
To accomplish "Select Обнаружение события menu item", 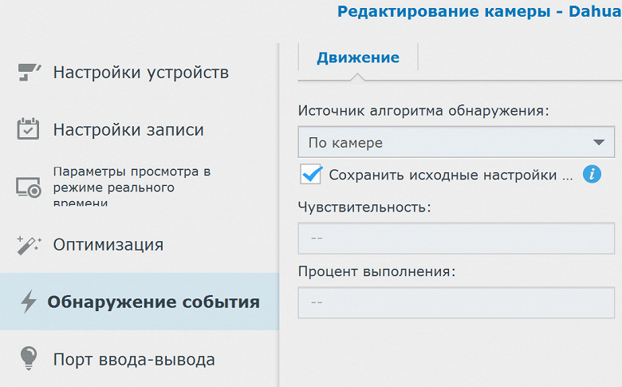I will (x=153, y=302).
